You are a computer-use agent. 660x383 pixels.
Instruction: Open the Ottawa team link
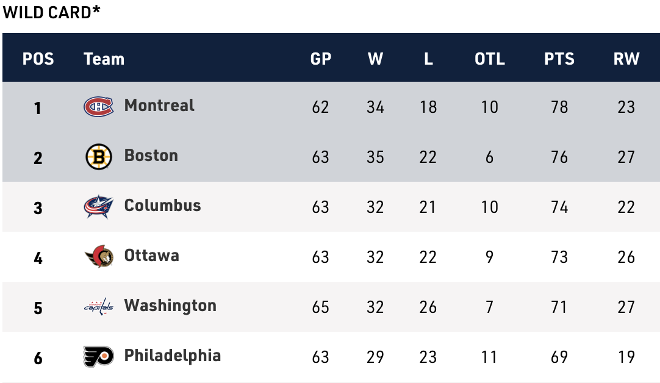click(x=152, y=256)
